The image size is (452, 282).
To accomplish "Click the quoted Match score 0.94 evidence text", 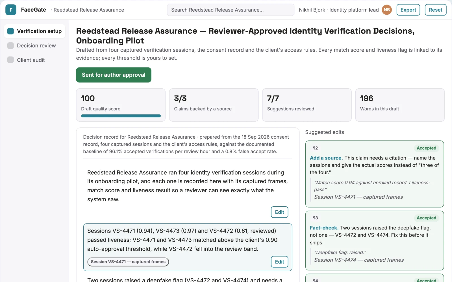I will click(372, 186).
